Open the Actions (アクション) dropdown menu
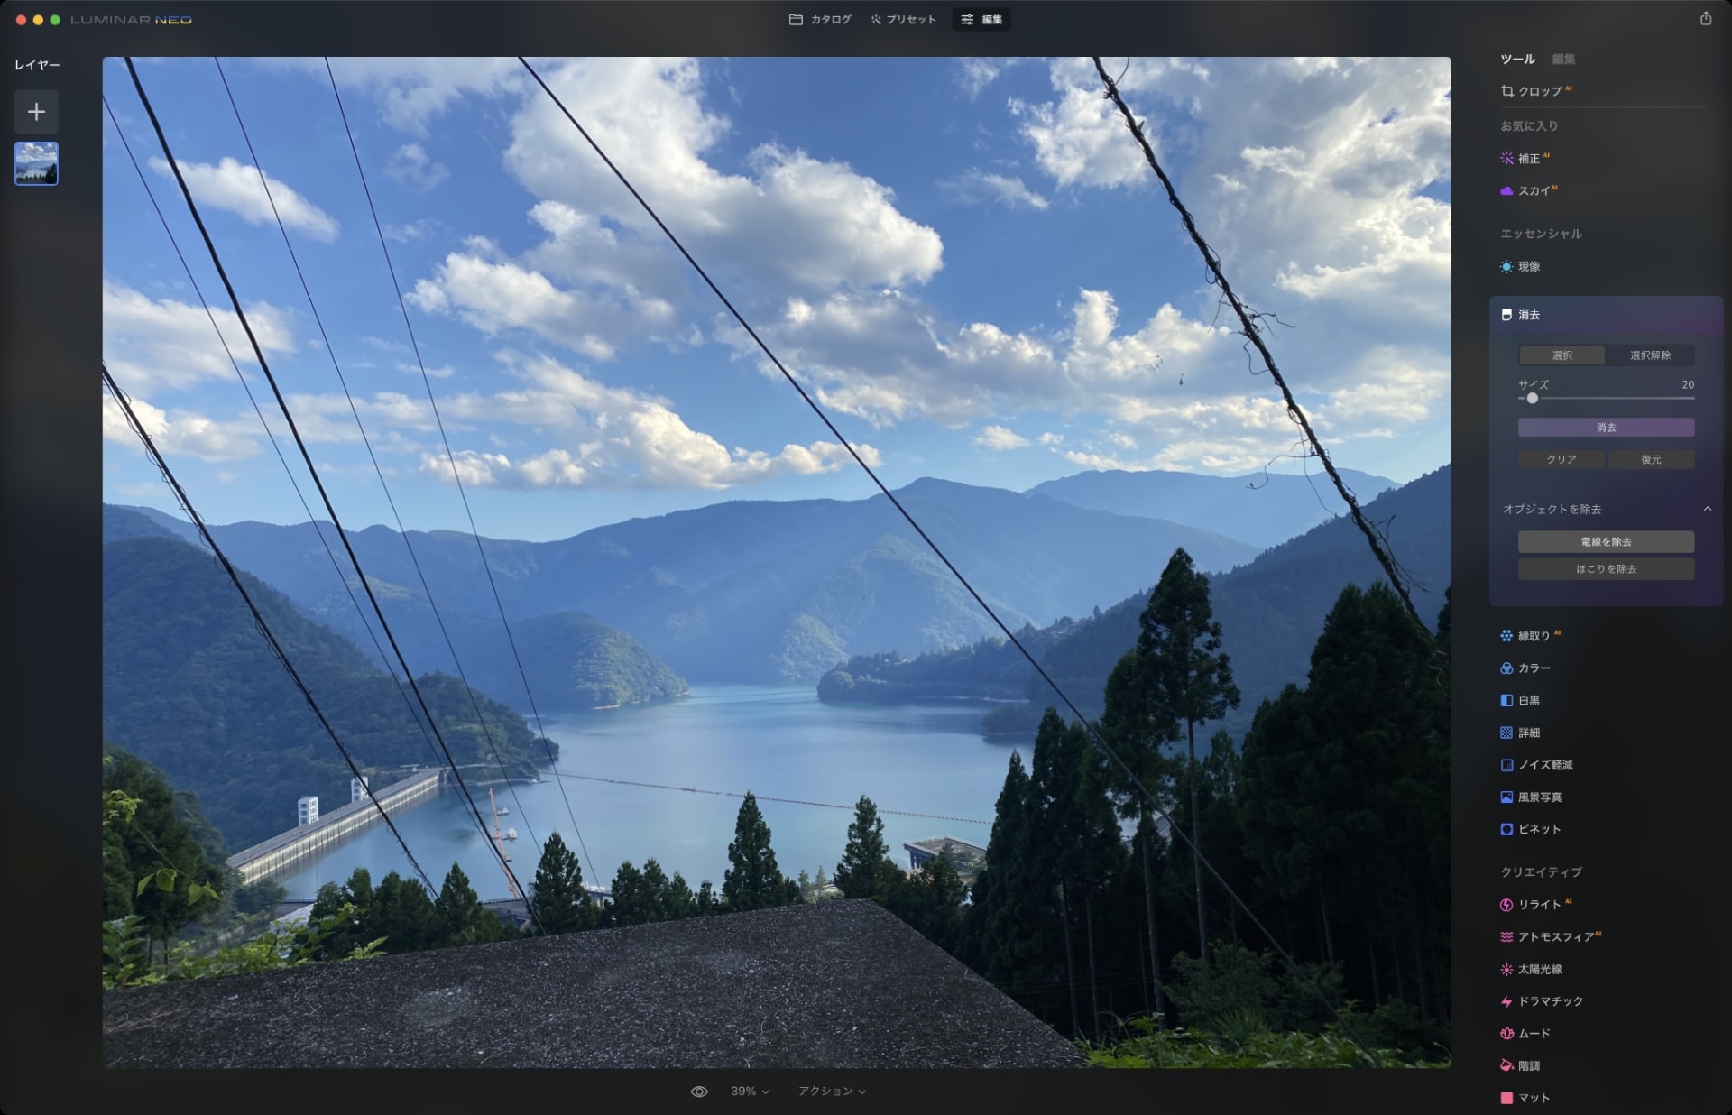Screen dimensions: 1732x1115 point(832,1092)
